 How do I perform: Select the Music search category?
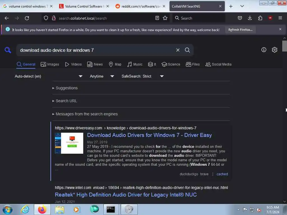point(135,64)
